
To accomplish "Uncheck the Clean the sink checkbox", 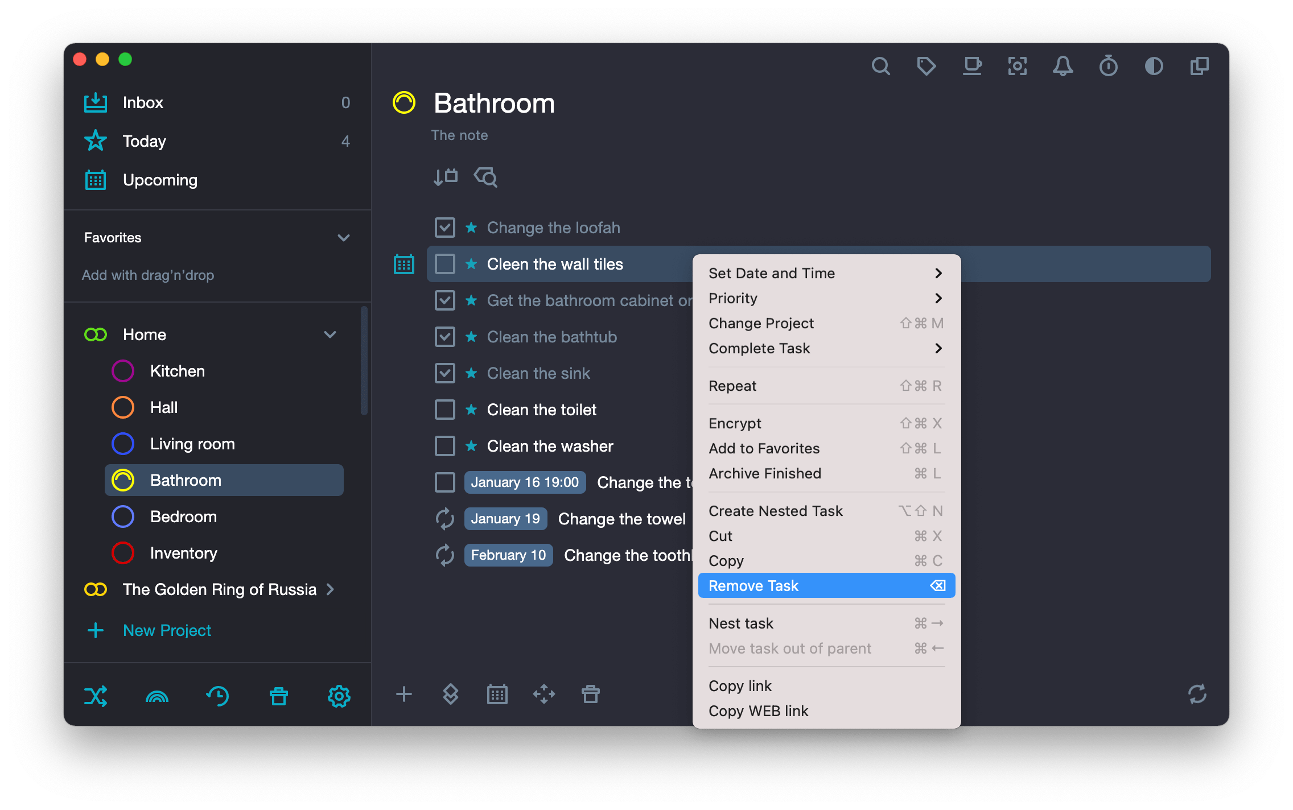I will 445,373.
